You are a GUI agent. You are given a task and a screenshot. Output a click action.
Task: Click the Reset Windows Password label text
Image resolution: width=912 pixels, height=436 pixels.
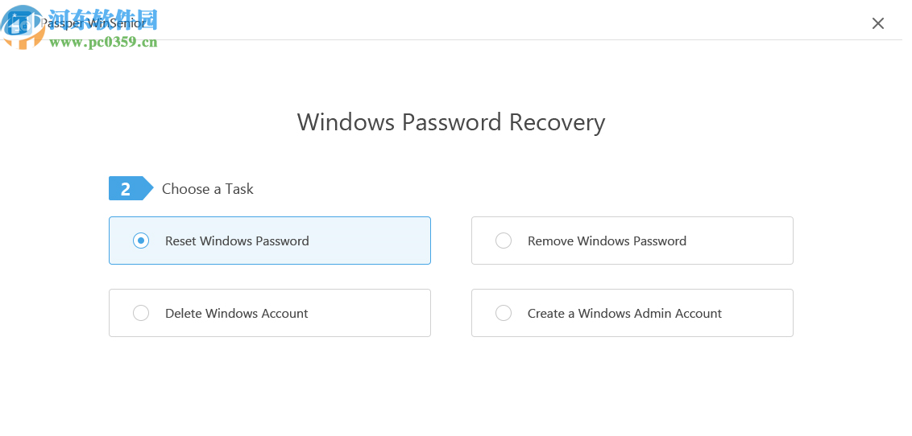[x=237, y=241]
